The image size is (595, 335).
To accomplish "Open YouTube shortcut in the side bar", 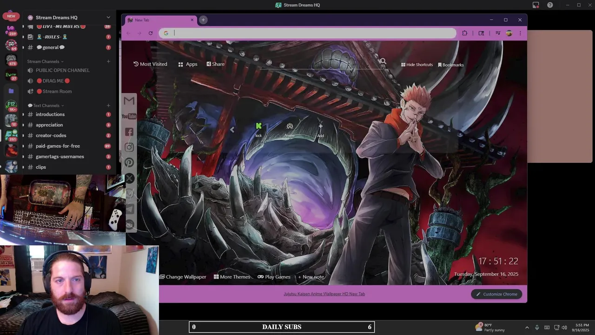I will click(129, 116).
